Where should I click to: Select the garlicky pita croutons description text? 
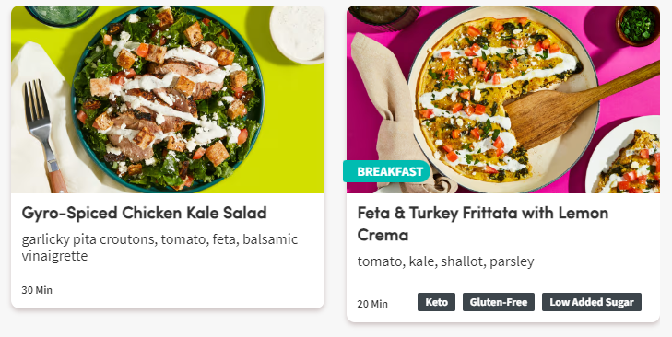[x=159, y=247]
